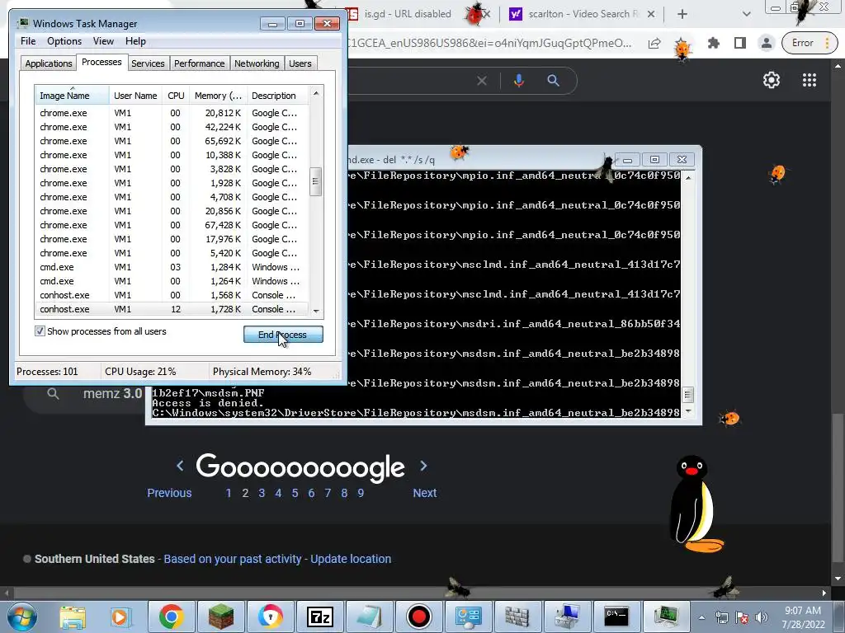845x633 pixels.
Task: Open File menu in Task Manager
Action: (x=28, y=41)
